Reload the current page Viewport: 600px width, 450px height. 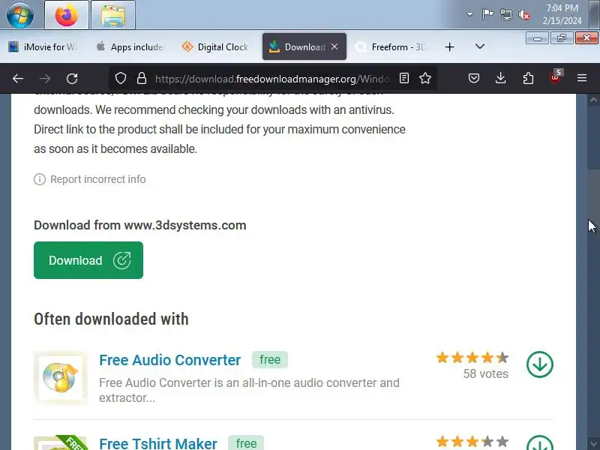coord(72,79)
